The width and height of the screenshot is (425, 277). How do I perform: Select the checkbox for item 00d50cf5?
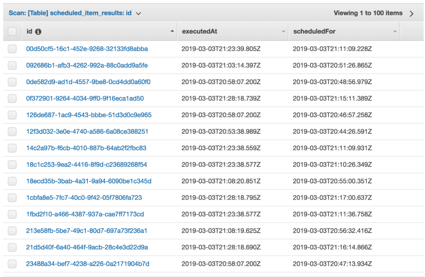[x=12, y=48]
